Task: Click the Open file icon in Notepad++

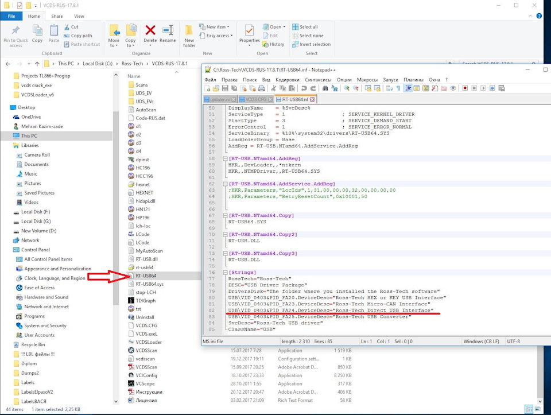Action: [x=216, y=88]
